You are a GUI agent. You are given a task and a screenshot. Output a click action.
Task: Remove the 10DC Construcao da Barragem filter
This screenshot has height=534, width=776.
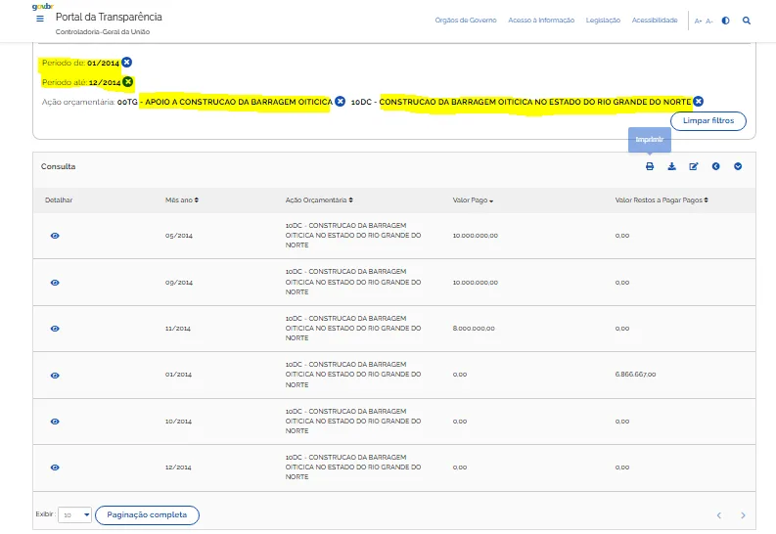tap(699, 102)
